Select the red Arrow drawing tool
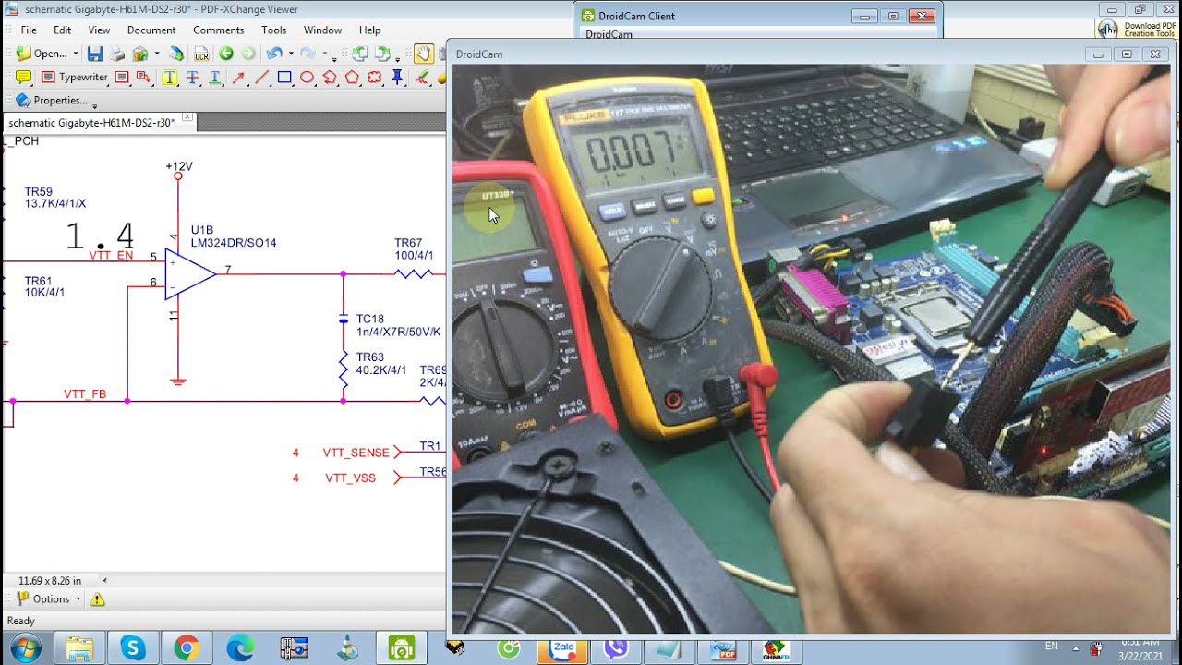1182x665 pixels. pyautogui.click(x=238, y=78)
